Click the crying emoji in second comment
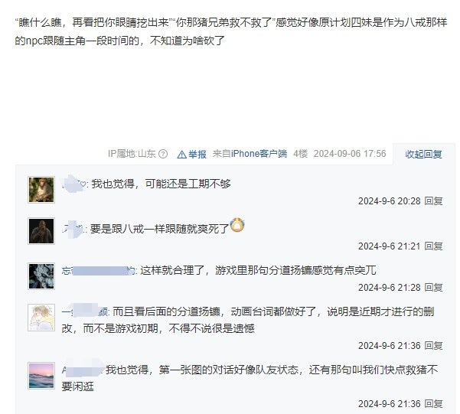The image size is (460, 414). tap(237, 225)
